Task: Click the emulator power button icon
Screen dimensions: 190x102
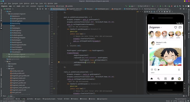Action: 145,12
